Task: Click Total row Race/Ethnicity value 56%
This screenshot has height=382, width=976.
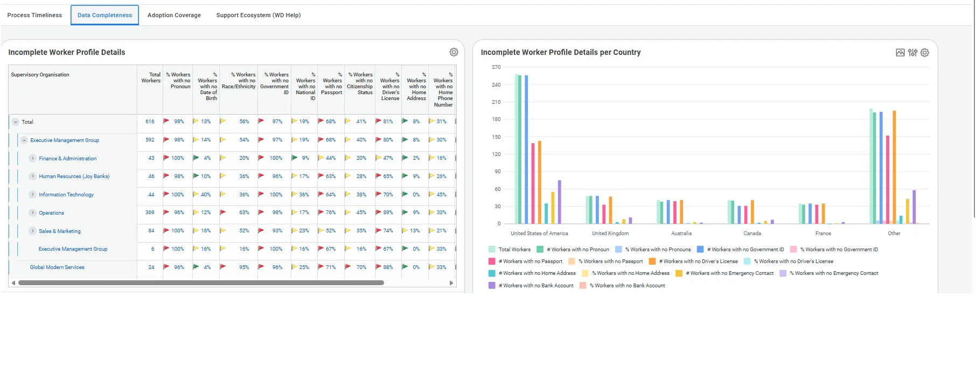Action: (x=244, y=122)
